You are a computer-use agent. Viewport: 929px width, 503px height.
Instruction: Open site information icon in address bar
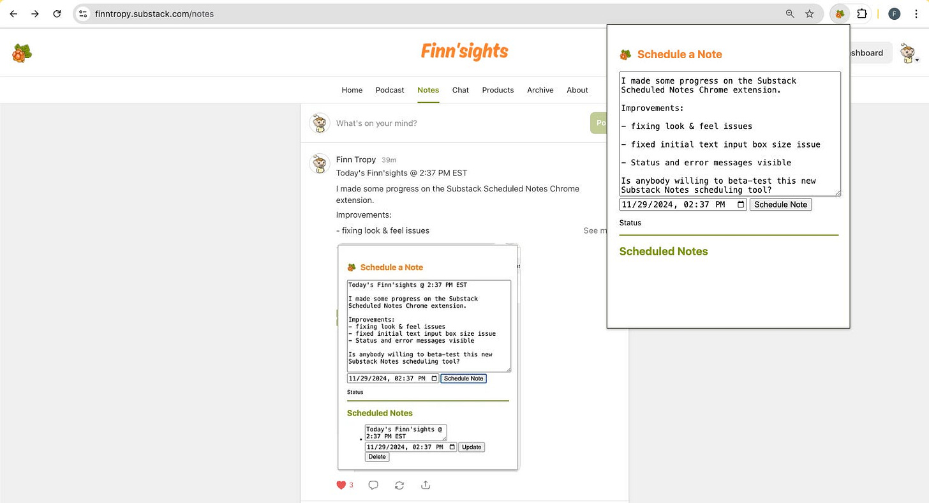[x=83, y=13]
